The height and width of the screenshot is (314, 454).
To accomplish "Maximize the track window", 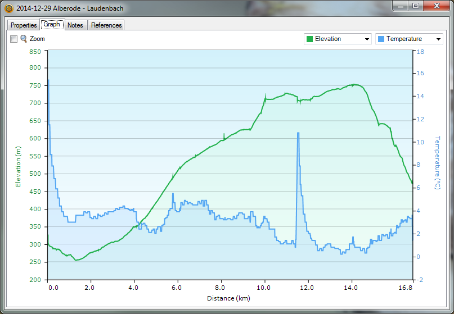I will coord(415,6).
